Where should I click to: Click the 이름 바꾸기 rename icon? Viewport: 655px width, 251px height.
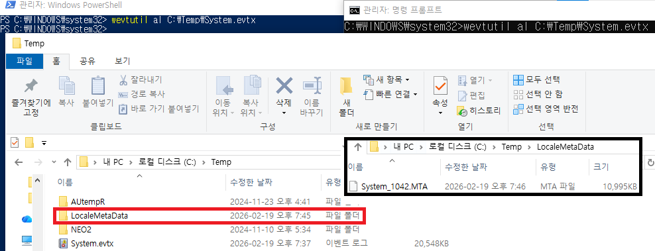click(312, 85)
